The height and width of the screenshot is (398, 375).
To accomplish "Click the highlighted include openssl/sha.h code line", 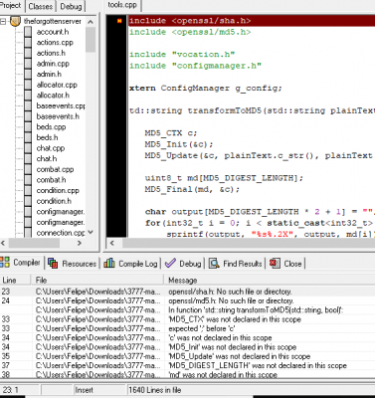I will [252, 21].
